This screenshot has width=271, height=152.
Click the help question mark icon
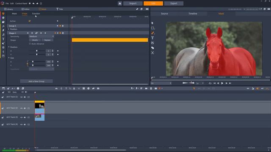coord(30,3)
